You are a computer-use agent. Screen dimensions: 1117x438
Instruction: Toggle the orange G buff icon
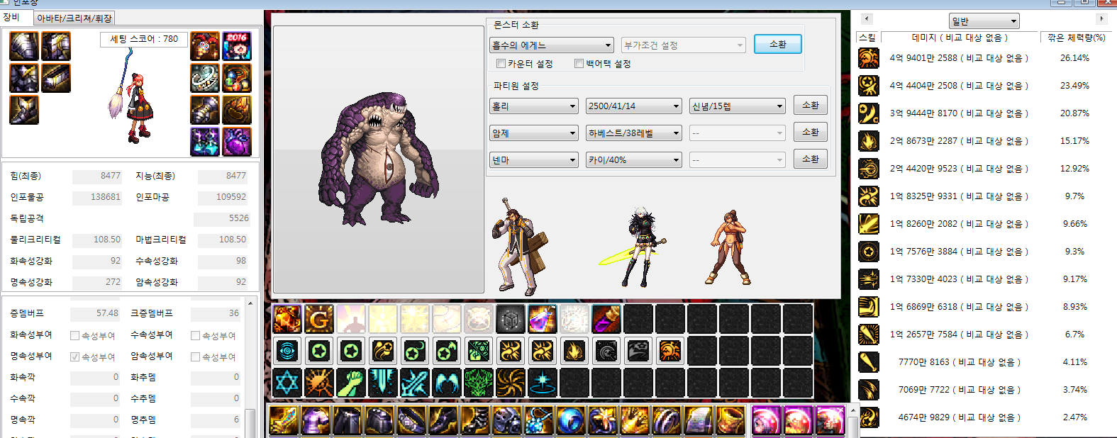[x=318, y=320]
